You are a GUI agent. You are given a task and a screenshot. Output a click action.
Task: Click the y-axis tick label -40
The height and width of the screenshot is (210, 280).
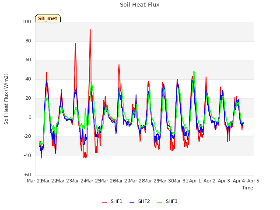[27, 156]
